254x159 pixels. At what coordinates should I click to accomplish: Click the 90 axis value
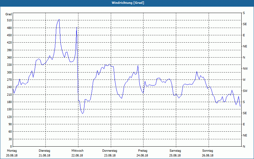coord(10,124)
